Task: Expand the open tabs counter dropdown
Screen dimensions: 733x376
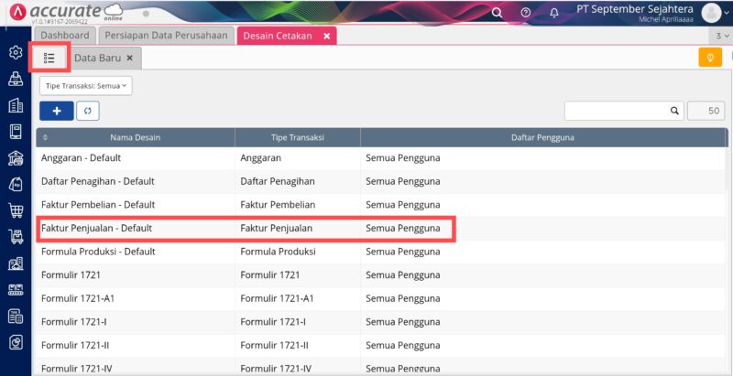Action: pyautogui.click(x=722, y=36)
